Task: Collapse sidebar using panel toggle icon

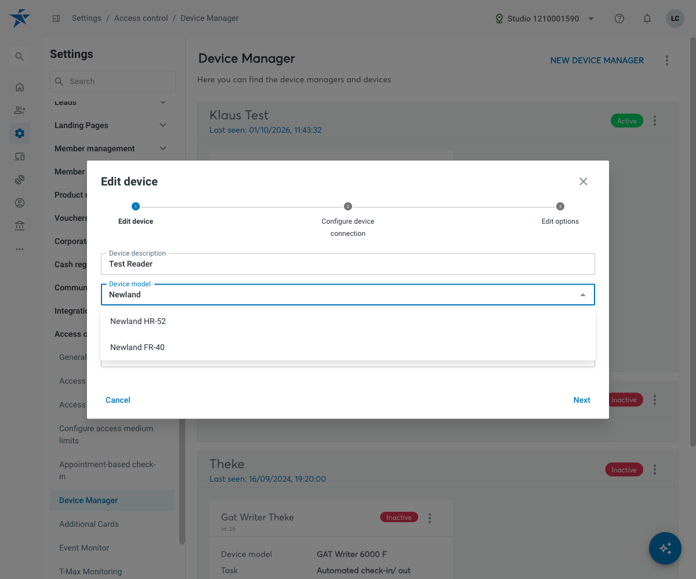Action: [x=56, y=19]
